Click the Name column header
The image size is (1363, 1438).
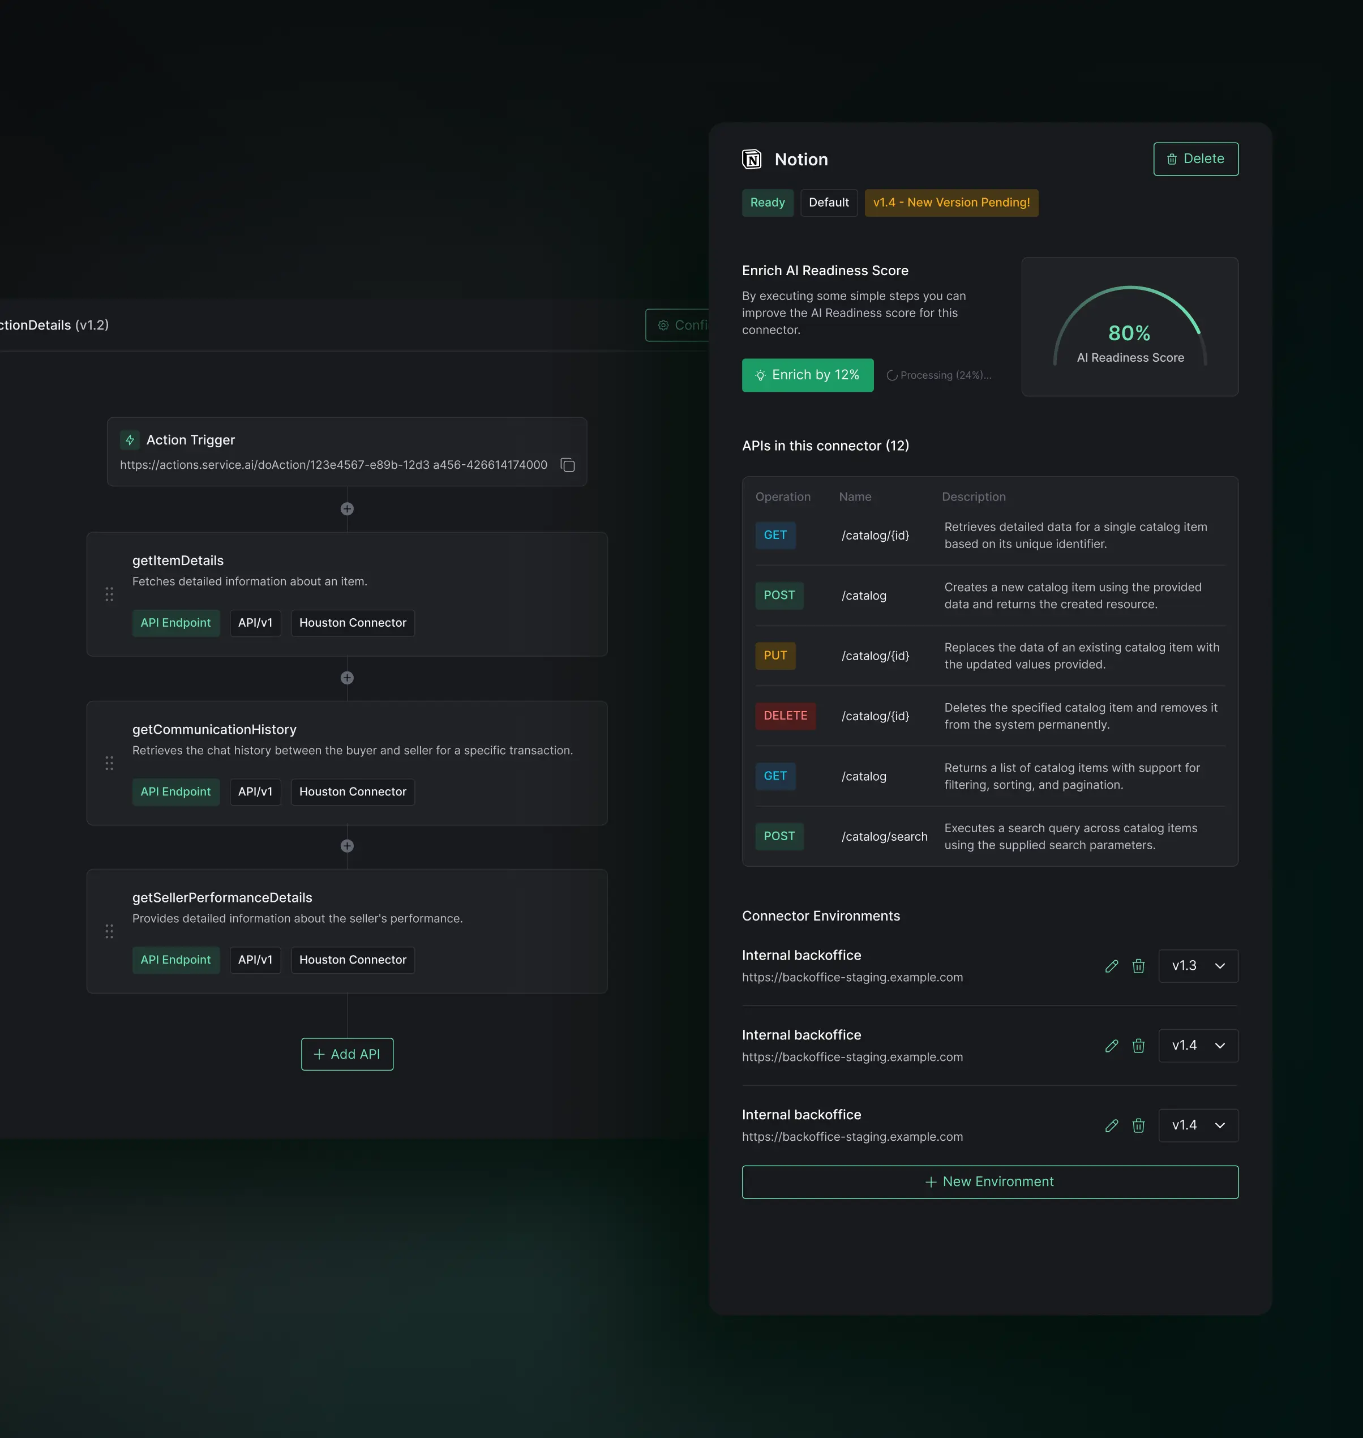point(855,497)
